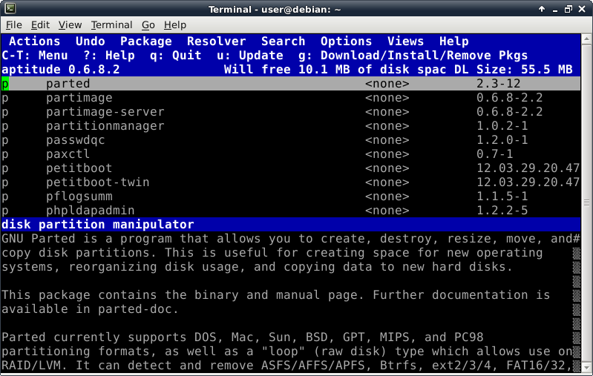Select the partimage-server package row
593x376 pixels.
click(x=105, y=112)
